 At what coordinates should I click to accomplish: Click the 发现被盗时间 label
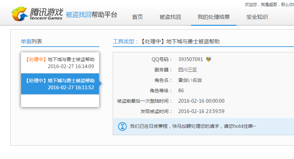(x=156, y=111)
